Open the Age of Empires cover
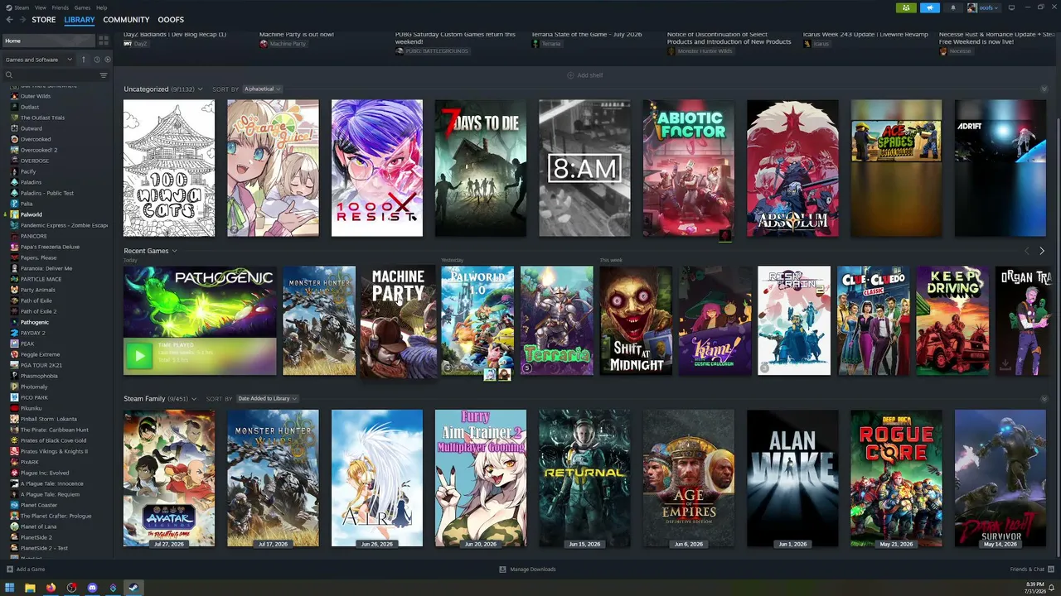Viewport: 1061px width, 596px height. point(689,478)
